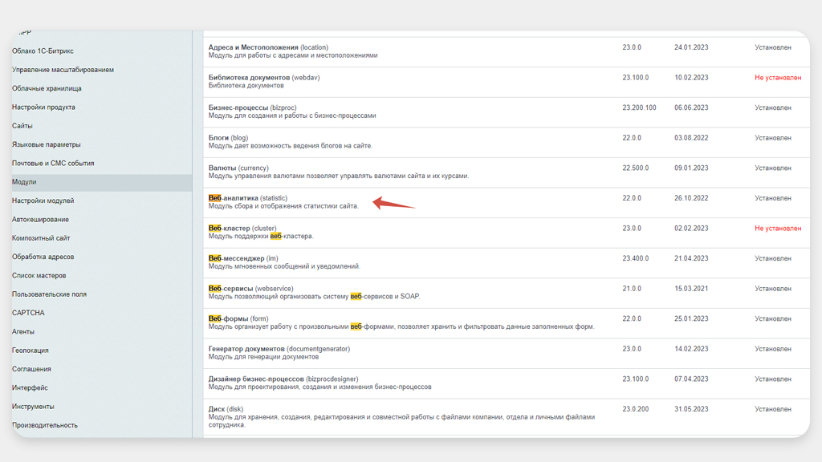Go to the Автокеширование section
The width and height of the screenshot is (822, 462).
(40, 220)
